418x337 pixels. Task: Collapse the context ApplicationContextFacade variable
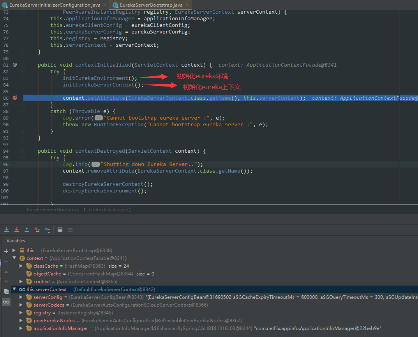point(14,258)
